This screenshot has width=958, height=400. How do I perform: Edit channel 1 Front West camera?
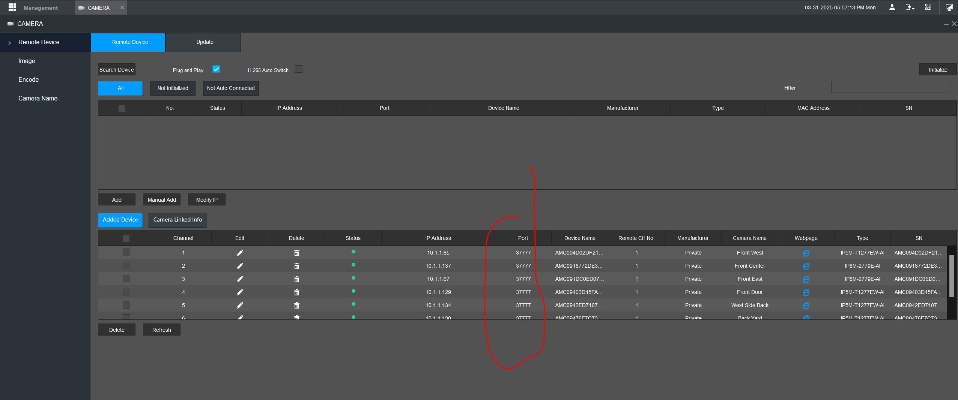[240, 253]
